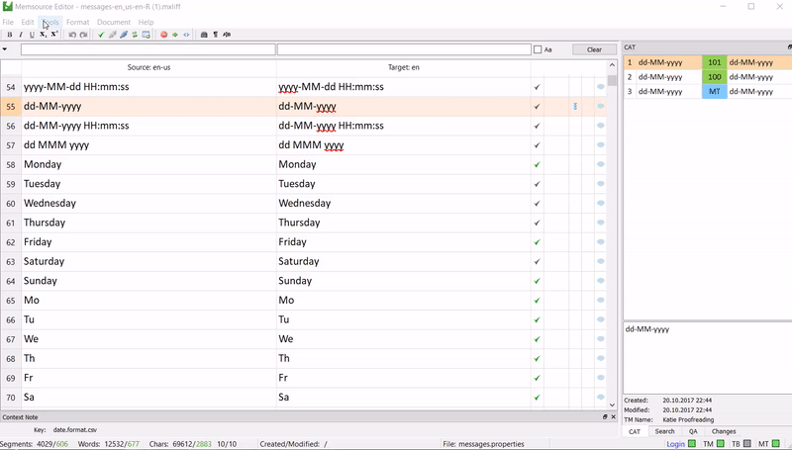Open search via the binoculars icon
This screenshot has width=792, height=450.
pyautogui.click(x=204, y=35)
